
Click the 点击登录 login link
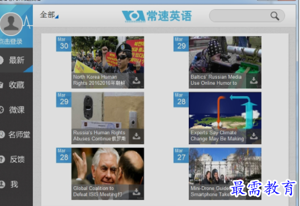(11, 41)
